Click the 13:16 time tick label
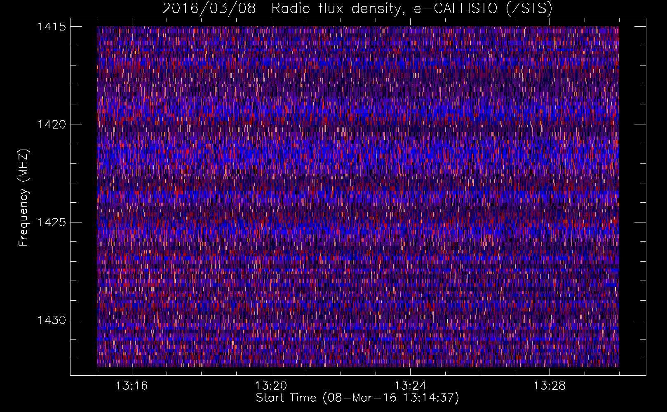The width and height of the screenshot is (667, 412). (132, 386)
